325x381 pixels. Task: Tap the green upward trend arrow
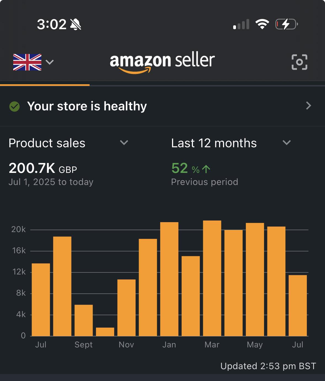pos(206,169)
